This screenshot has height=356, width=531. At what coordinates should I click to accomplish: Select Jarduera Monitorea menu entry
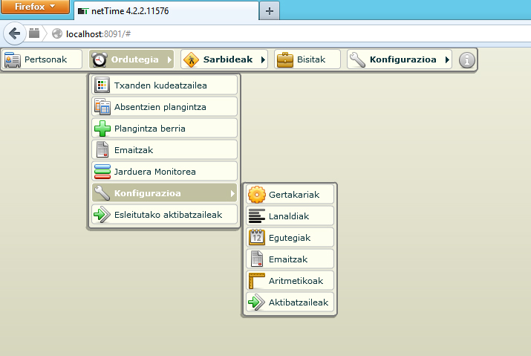click(x=165, y=172)
